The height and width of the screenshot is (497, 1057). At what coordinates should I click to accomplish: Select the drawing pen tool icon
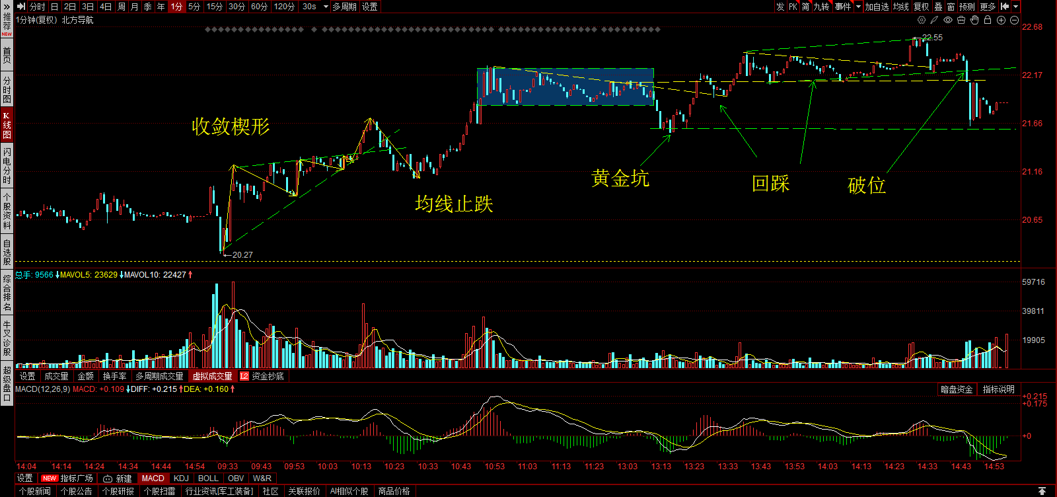click(935, 20)
